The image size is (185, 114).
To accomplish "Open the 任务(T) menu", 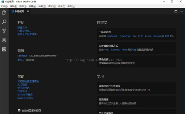I will [62, 6].
